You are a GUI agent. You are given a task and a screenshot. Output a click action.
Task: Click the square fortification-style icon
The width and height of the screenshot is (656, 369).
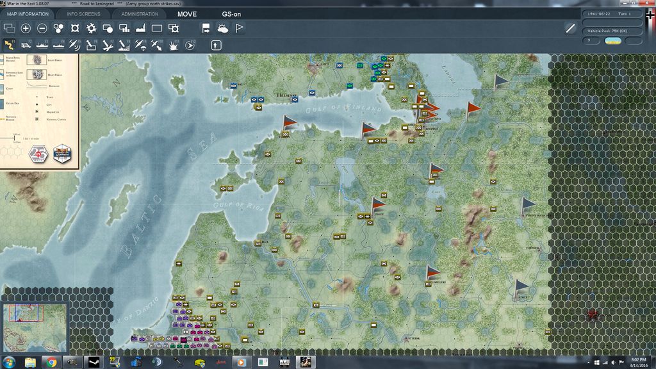[75, 28]
